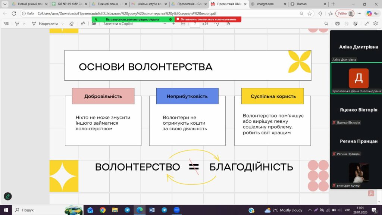382x215 pixels.
Task: Print the PDF with printer icon
Action: pos(337,24)
